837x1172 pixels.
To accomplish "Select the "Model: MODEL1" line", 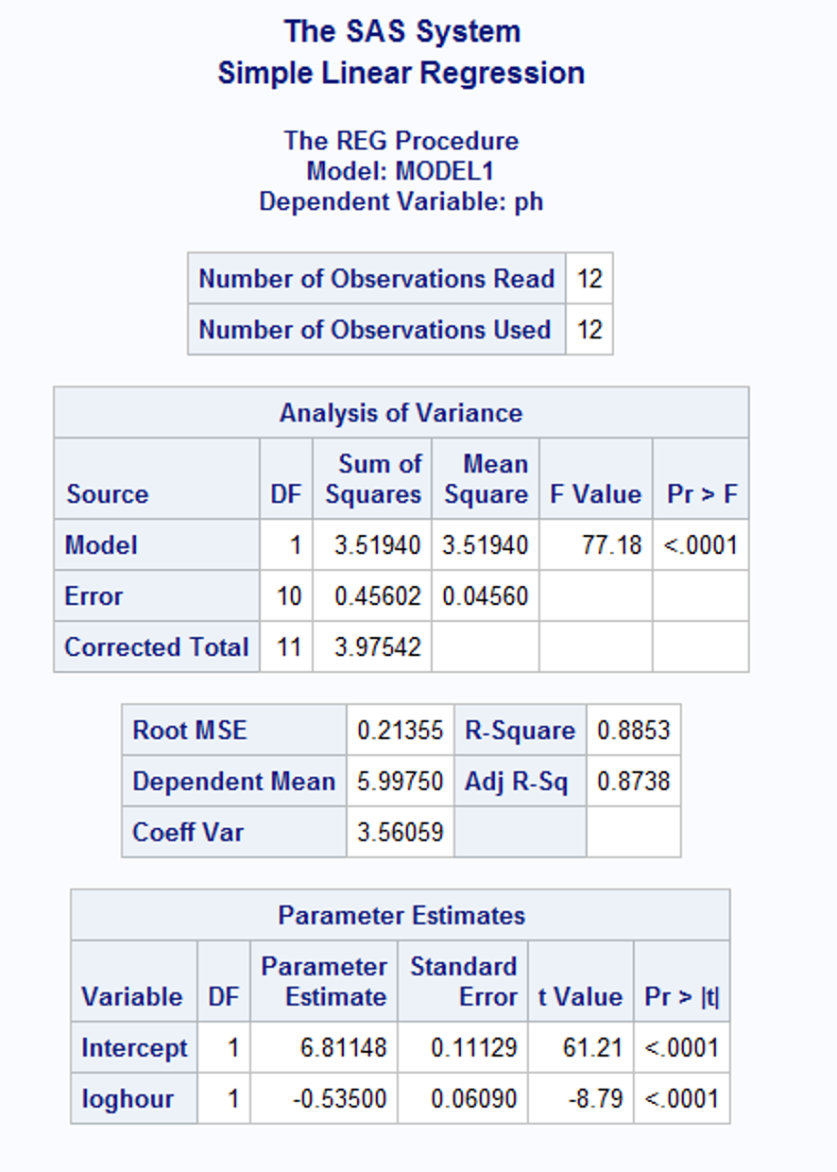I will pos(401,171).
